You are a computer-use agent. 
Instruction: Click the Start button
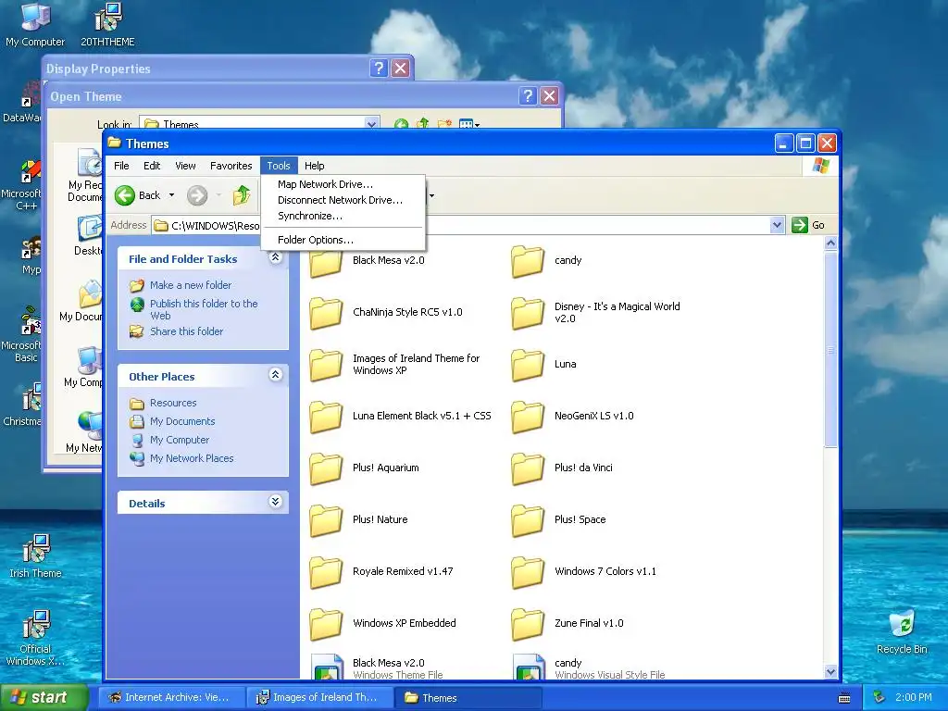point(44,697)
